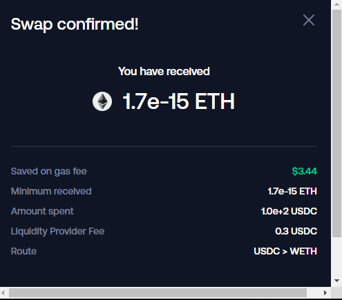The image size is (342, 300).
Task: Click the Minimum received 1.7e-15 ETH value
Action: 292,191
